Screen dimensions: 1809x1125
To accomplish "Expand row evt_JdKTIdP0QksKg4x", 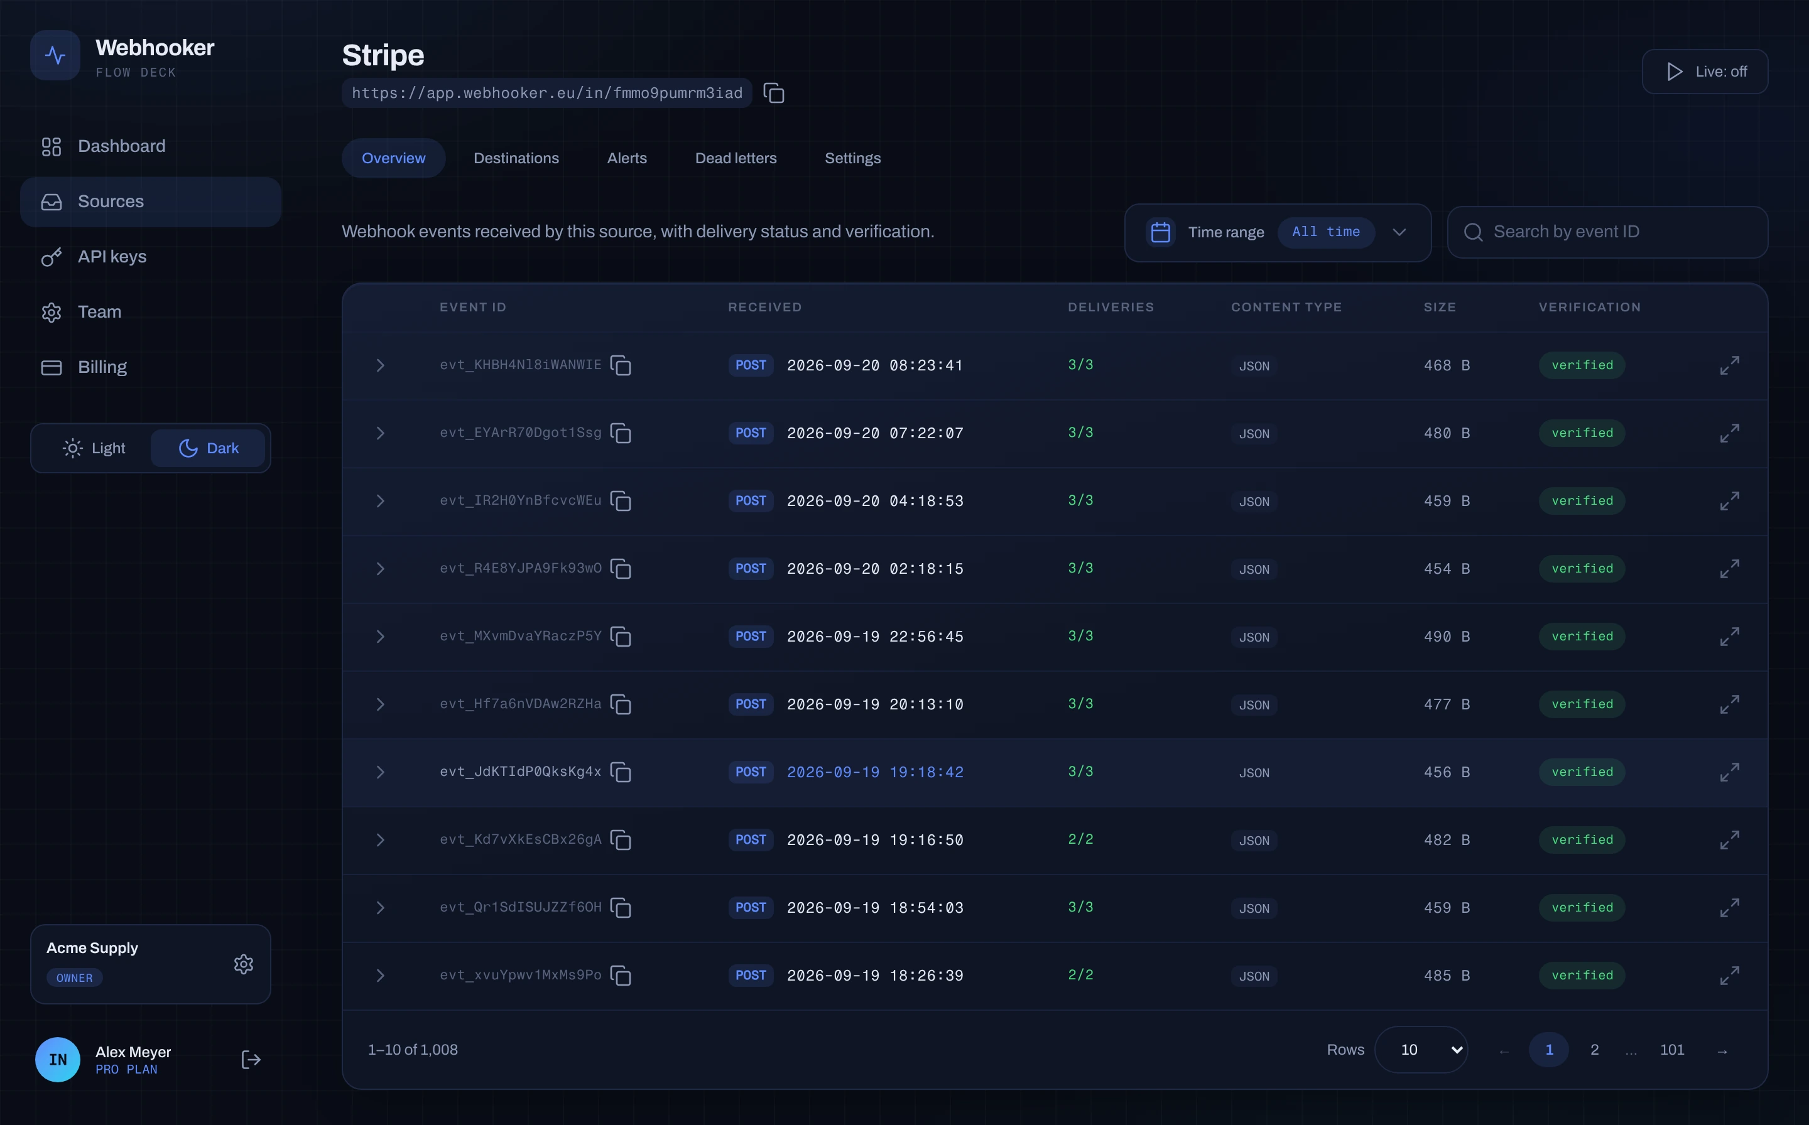I will click(x=381, y=772).
